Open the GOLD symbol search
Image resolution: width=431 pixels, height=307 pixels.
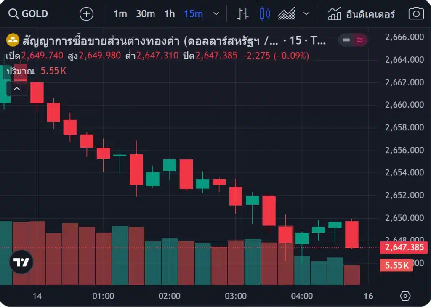tap(29, 14)
